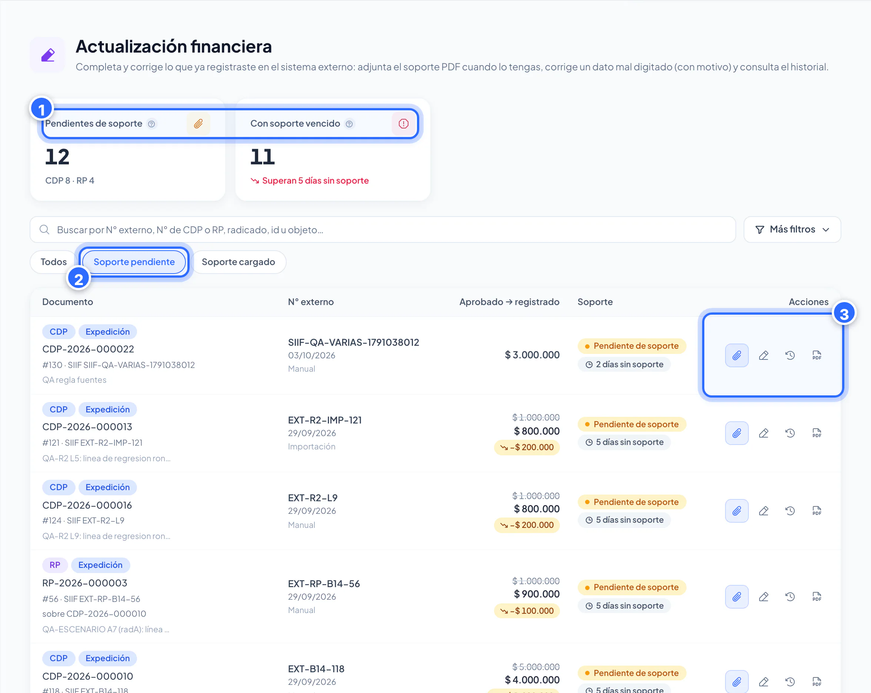Image resolution: width=871 pixels, height=693 pixels.
Task: Click external number SIIF-QA-VARIAS-1791038012
Action: point(354,342)
